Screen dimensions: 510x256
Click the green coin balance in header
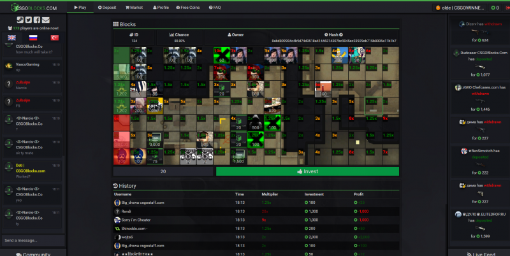pyautogui.click(x=495, y=8)
